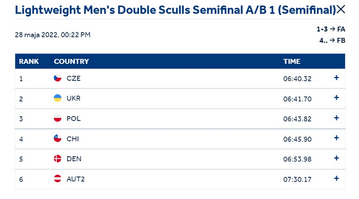Viewport: 359px width, 199px height.
Task: Click the Poland flag icon
Action: tap(57, 118)
